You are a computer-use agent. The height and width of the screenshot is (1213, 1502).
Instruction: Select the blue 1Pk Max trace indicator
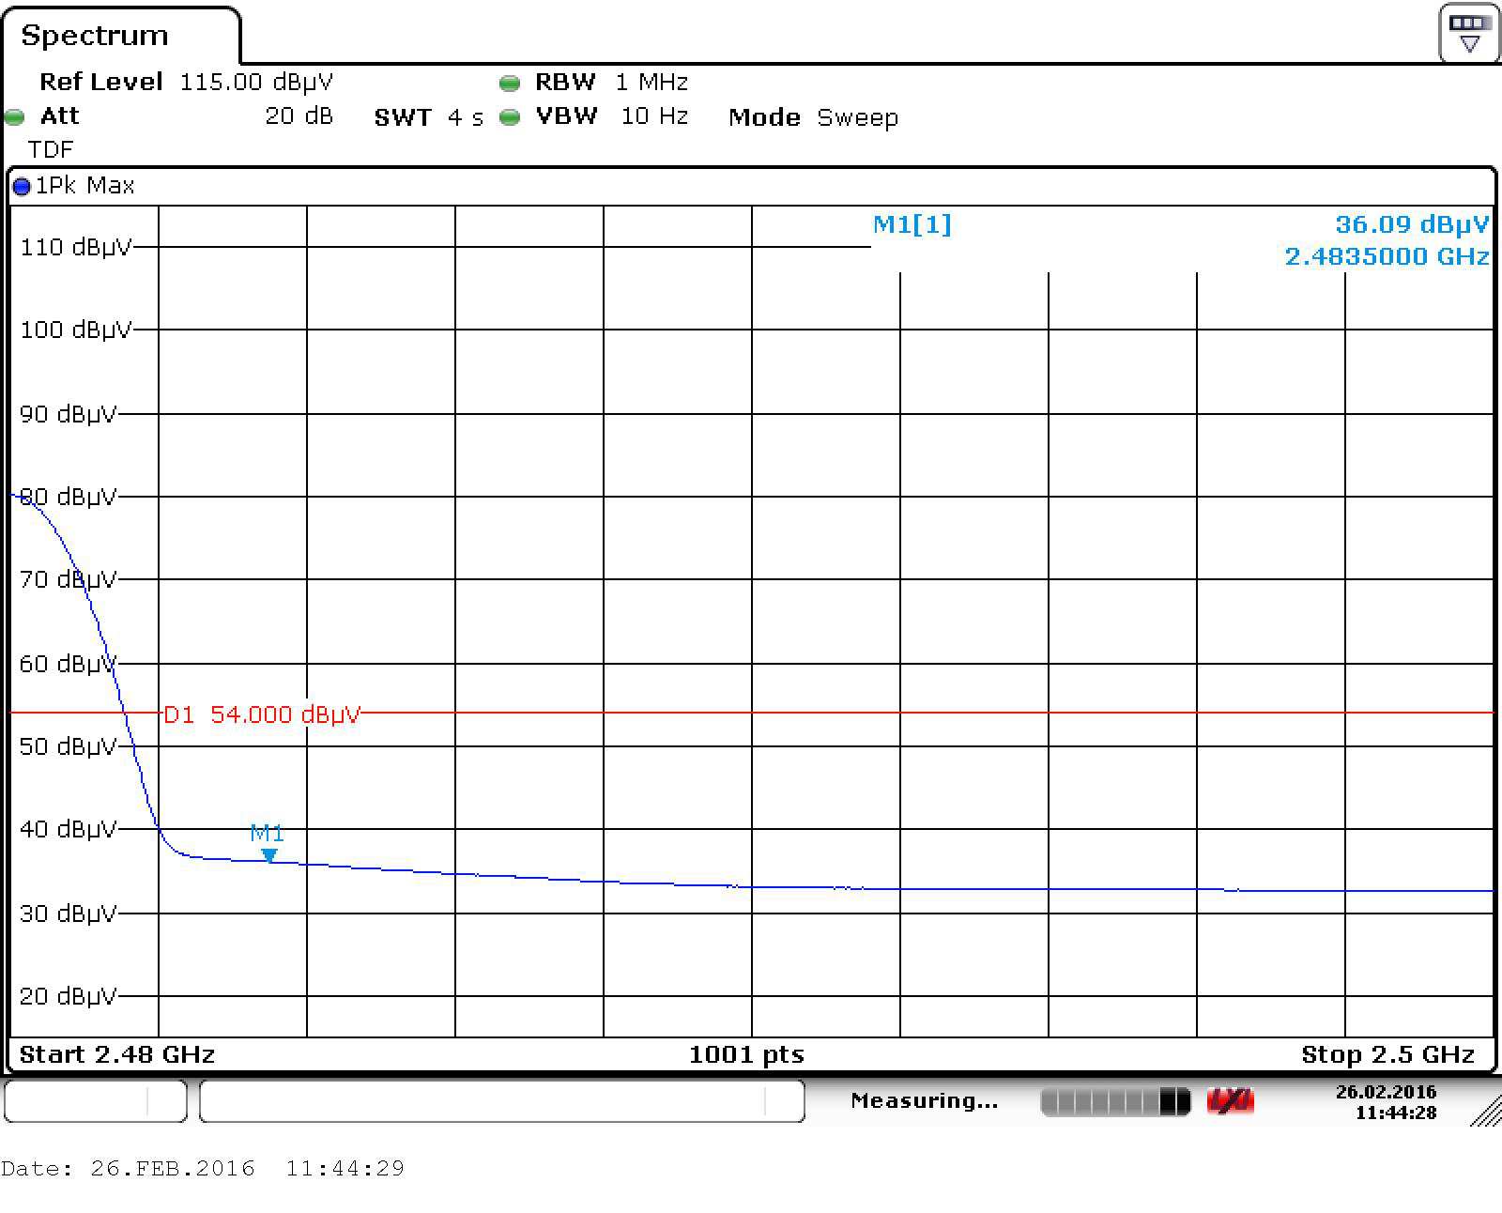22,187
